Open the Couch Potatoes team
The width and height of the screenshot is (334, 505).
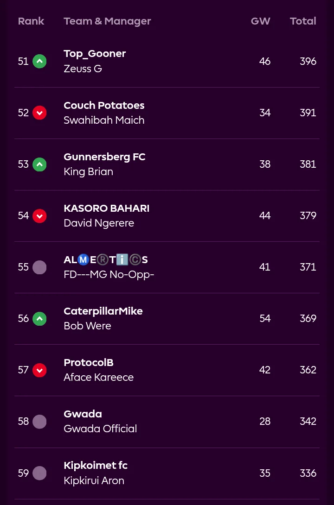click(x=104, y=106)
